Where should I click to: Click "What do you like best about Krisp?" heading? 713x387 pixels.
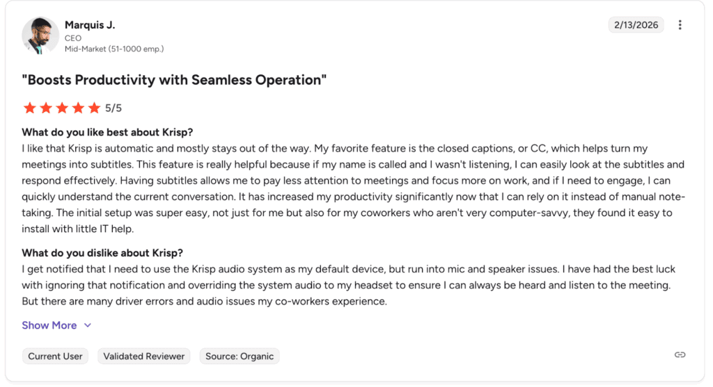pos(107,132)
